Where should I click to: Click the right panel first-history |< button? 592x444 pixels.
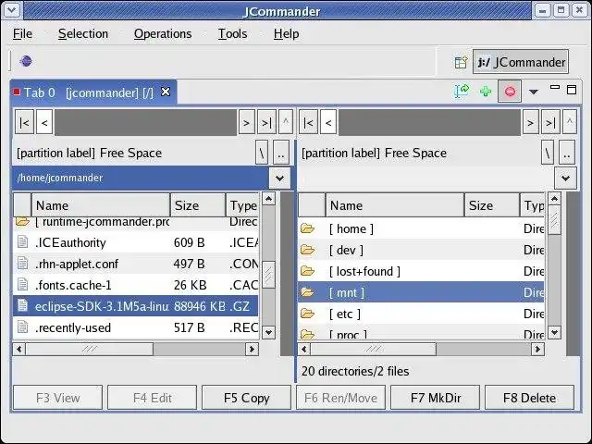tap(308, 122)
